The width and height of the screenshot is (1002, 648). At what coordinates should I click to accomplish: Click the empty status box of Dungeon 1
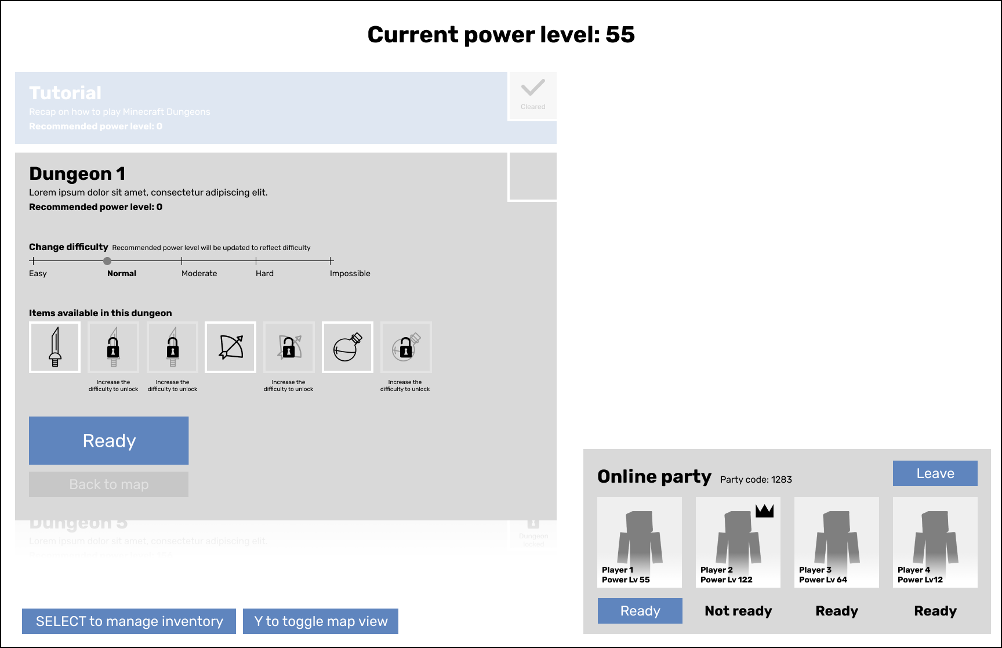[533, 176]
